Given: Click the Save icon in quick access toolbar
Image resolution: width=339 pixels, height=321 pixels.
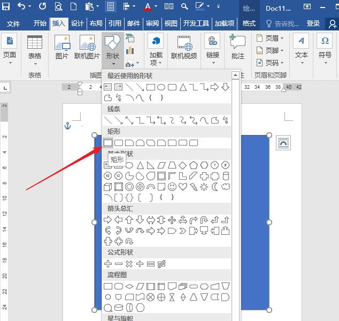Looking at the screenshot, I should pyautogui.click(x=6, y=7).
